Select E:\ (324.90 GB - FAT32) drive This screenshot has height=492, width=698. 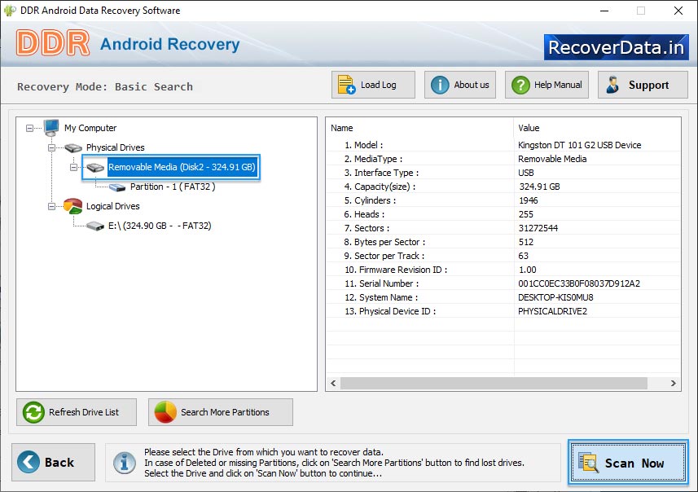pyautogui.click(x=160, y=226)
